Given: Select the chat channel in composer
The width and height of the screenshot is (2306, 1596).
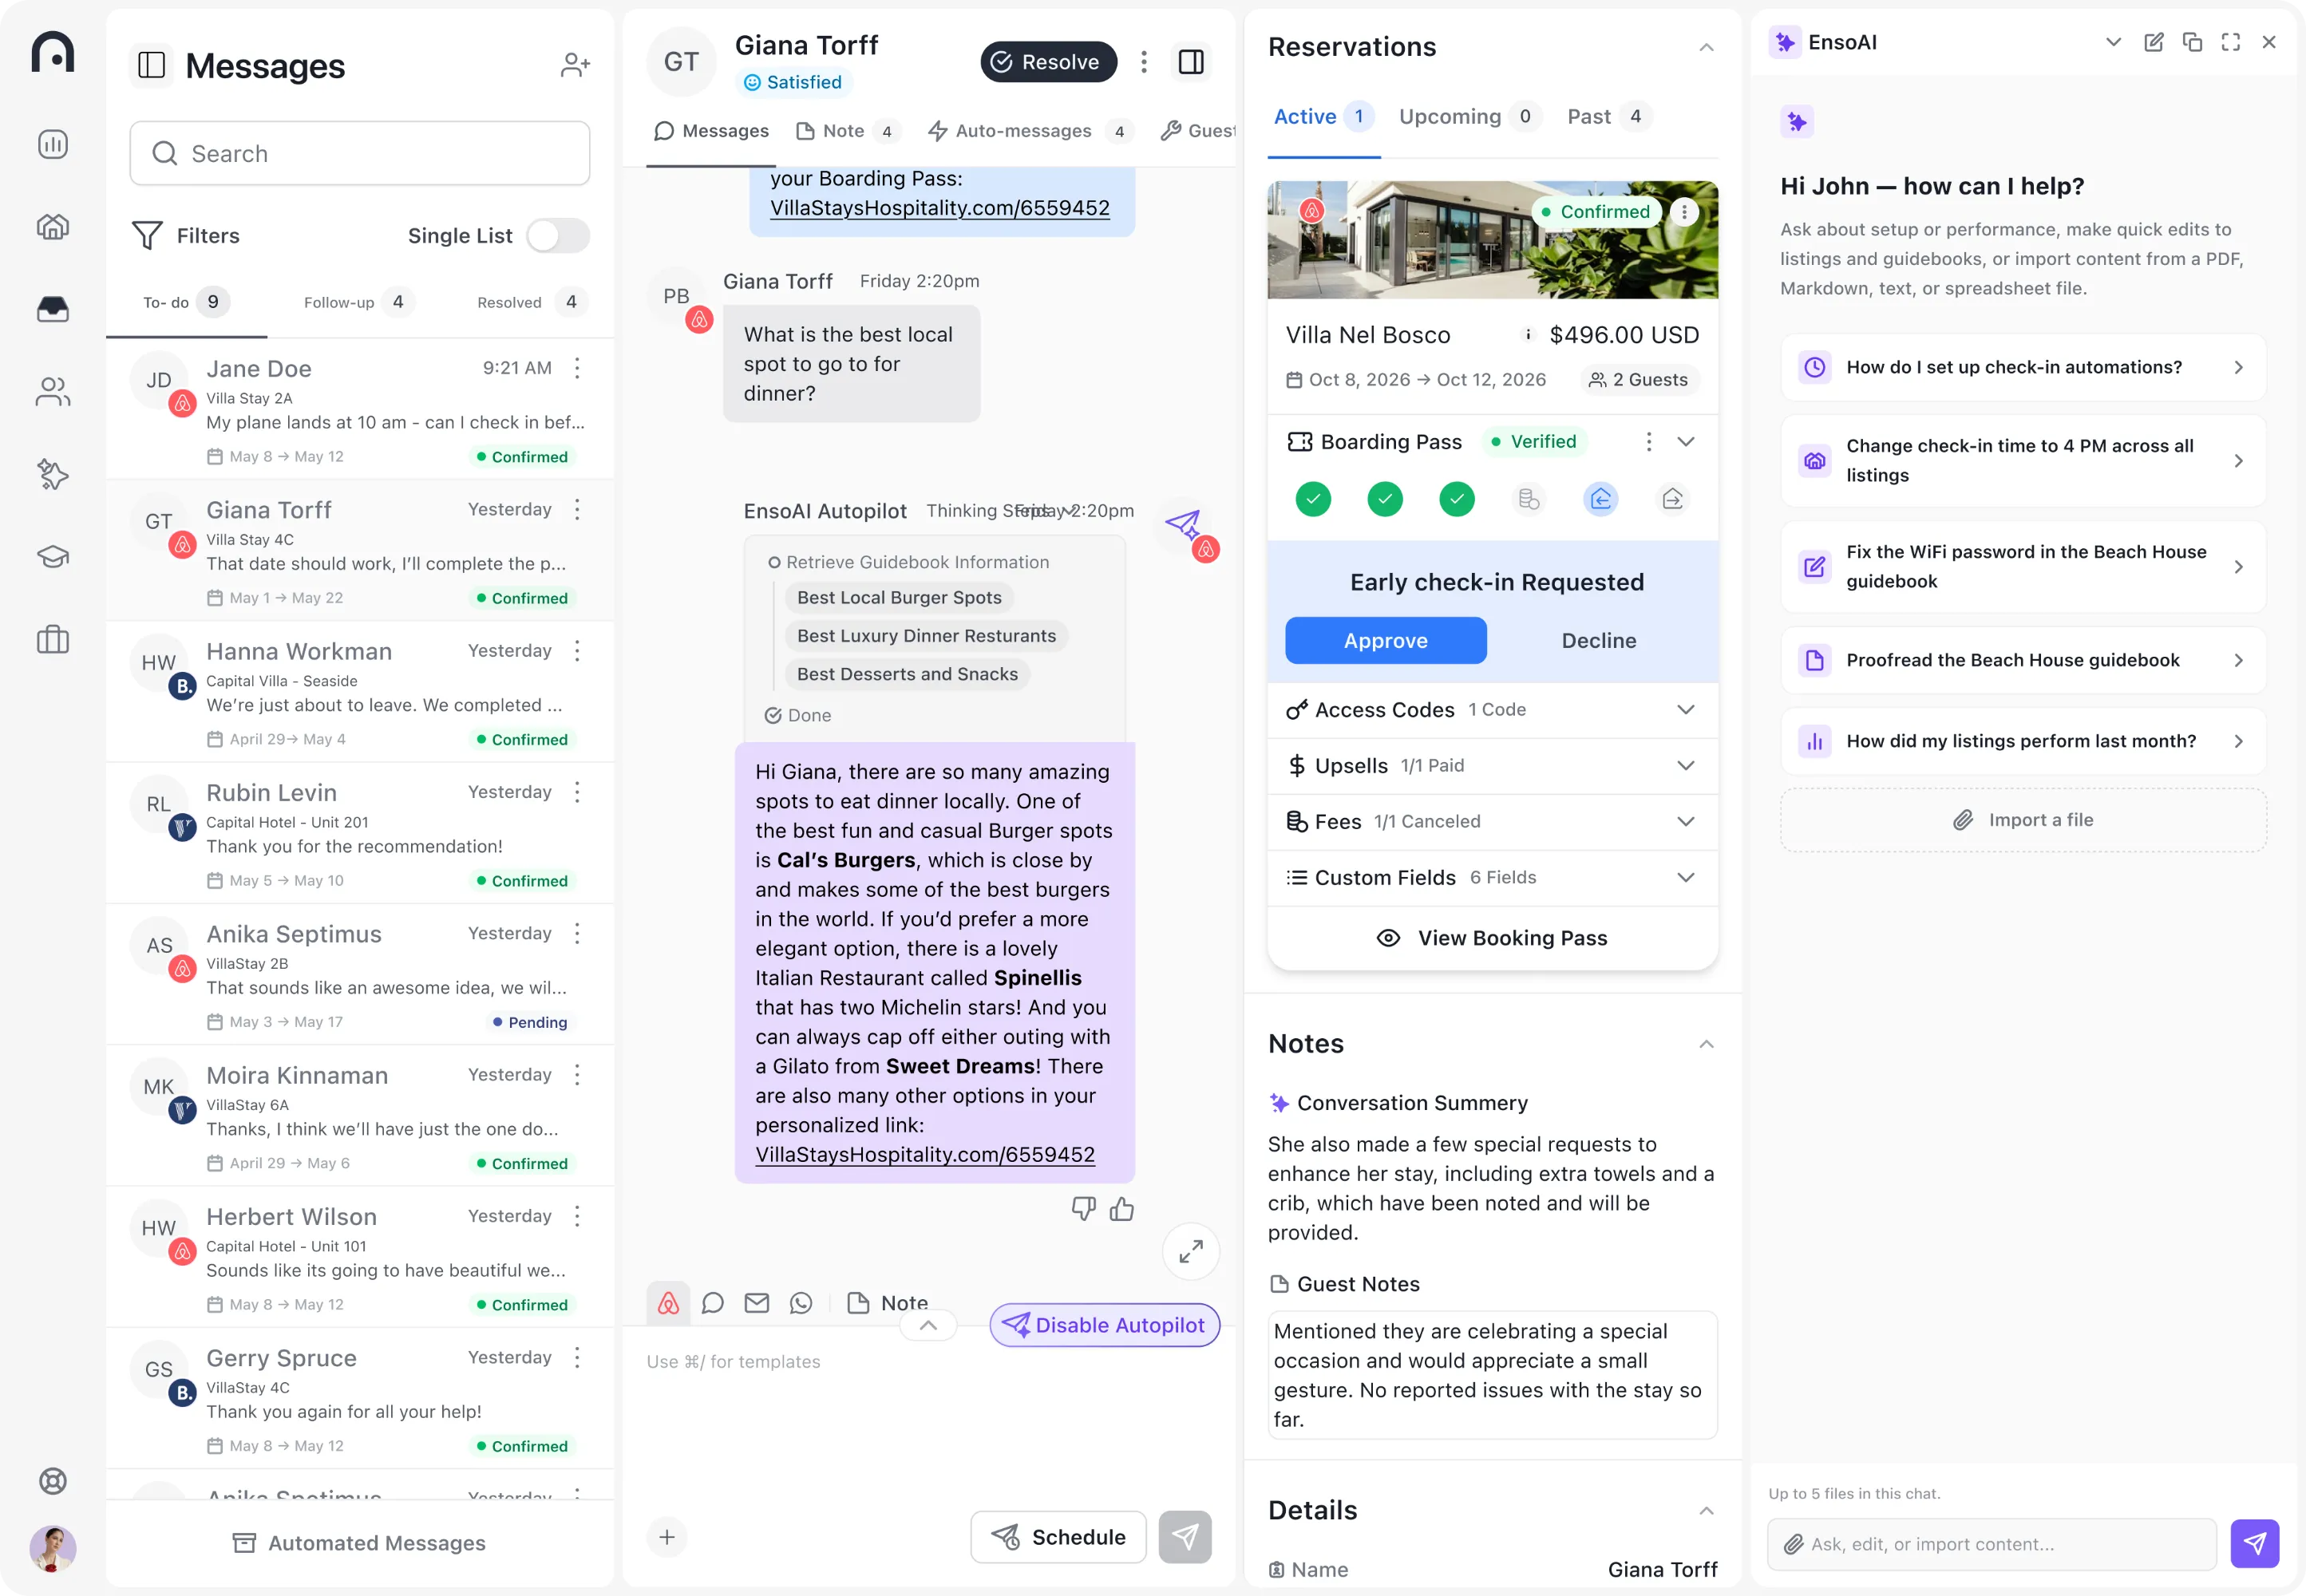Looking at the screenshot, I should click(713, 1303).
